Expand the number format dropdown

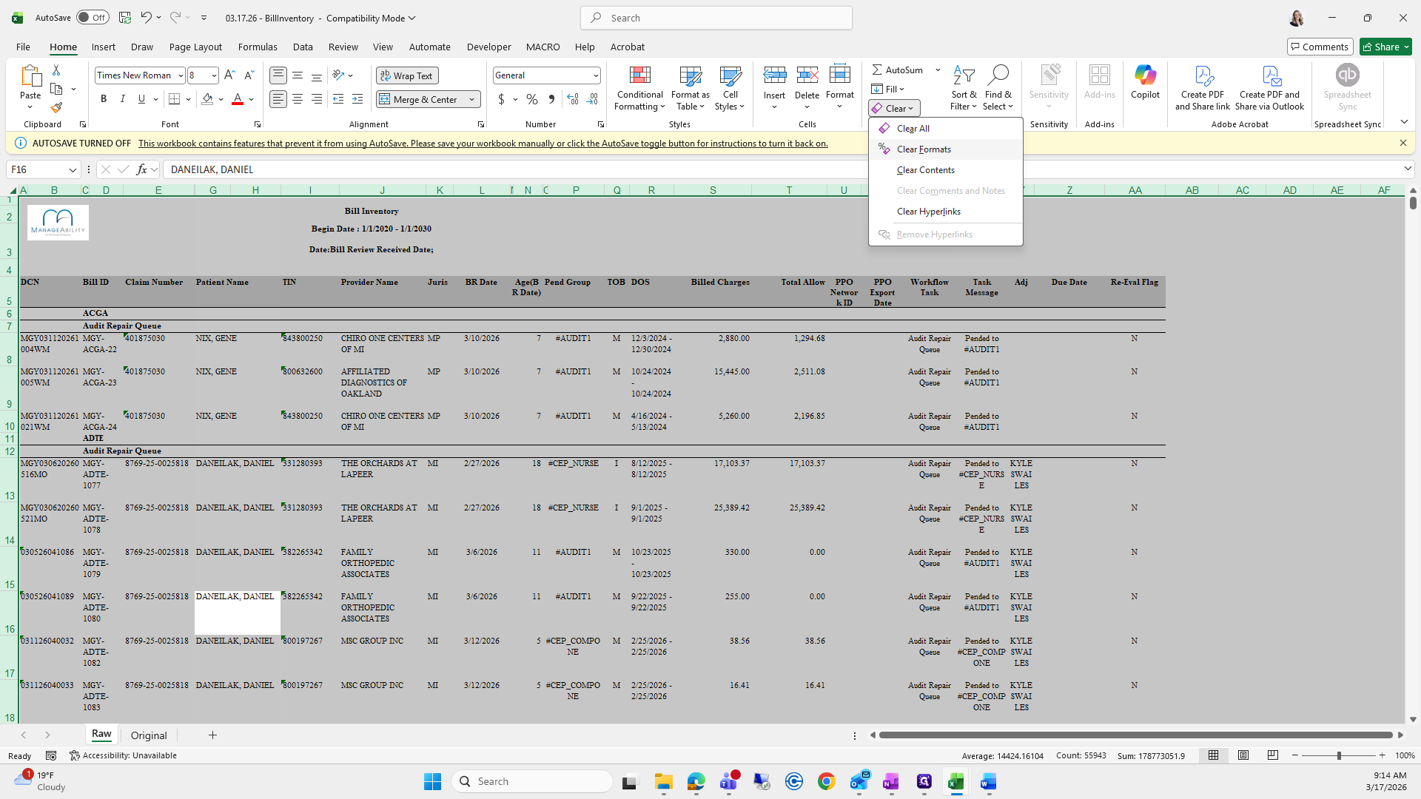tap(595, 75)
